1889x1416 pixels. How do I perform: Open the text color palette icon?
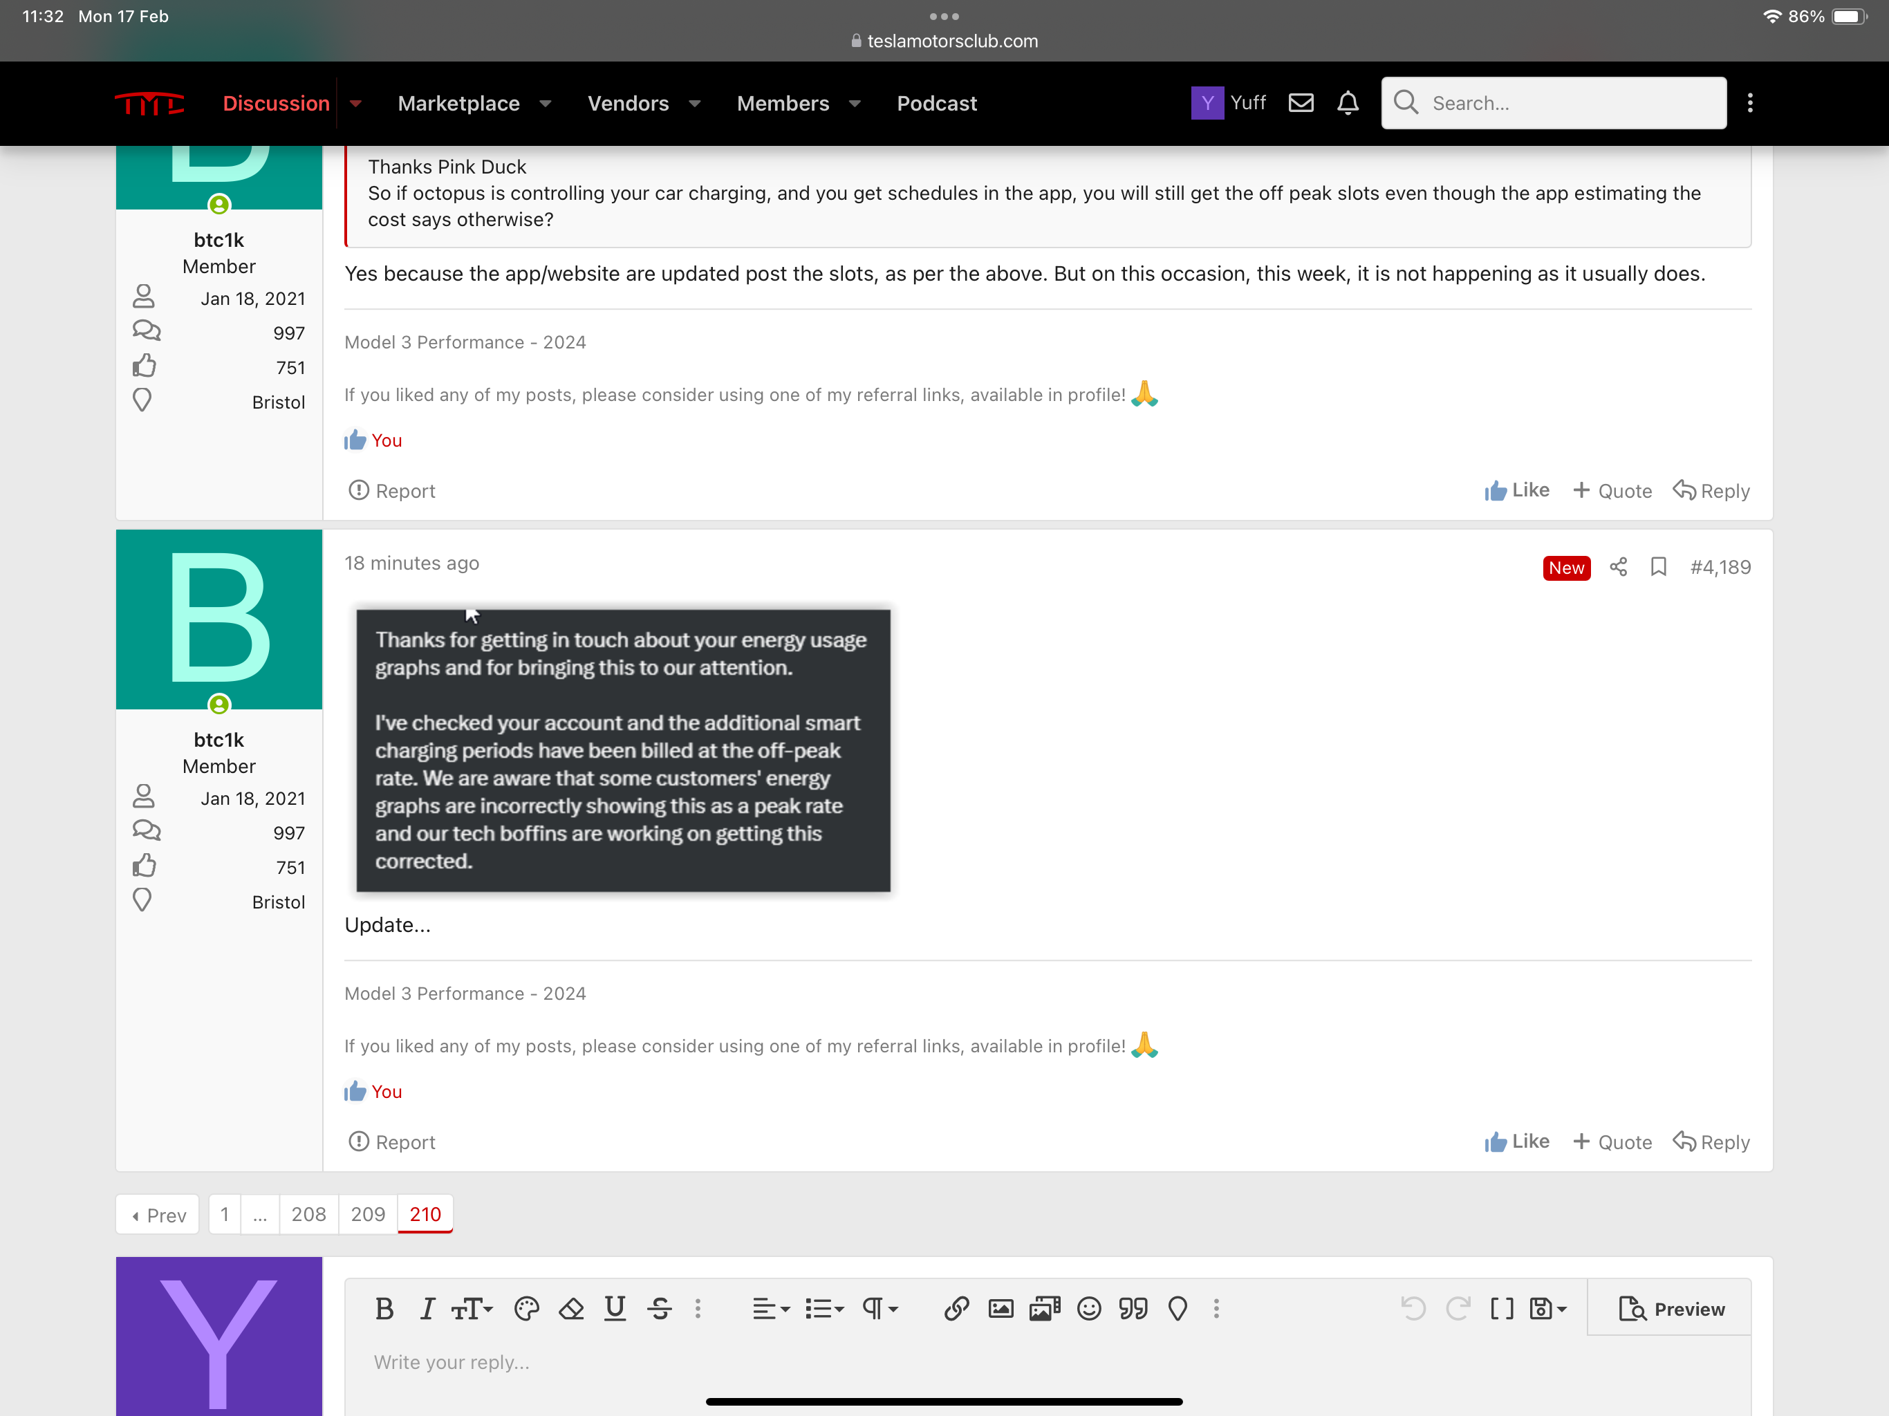click(x=527, y=1308)
